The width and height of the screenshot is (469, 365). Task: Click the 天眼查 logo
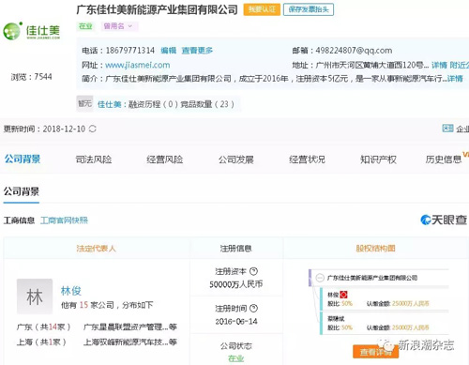444,220
